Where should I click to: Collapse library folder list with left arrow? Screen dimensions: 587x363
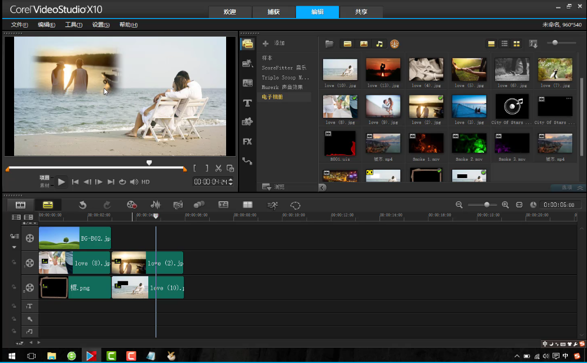(x=322, y=187)
